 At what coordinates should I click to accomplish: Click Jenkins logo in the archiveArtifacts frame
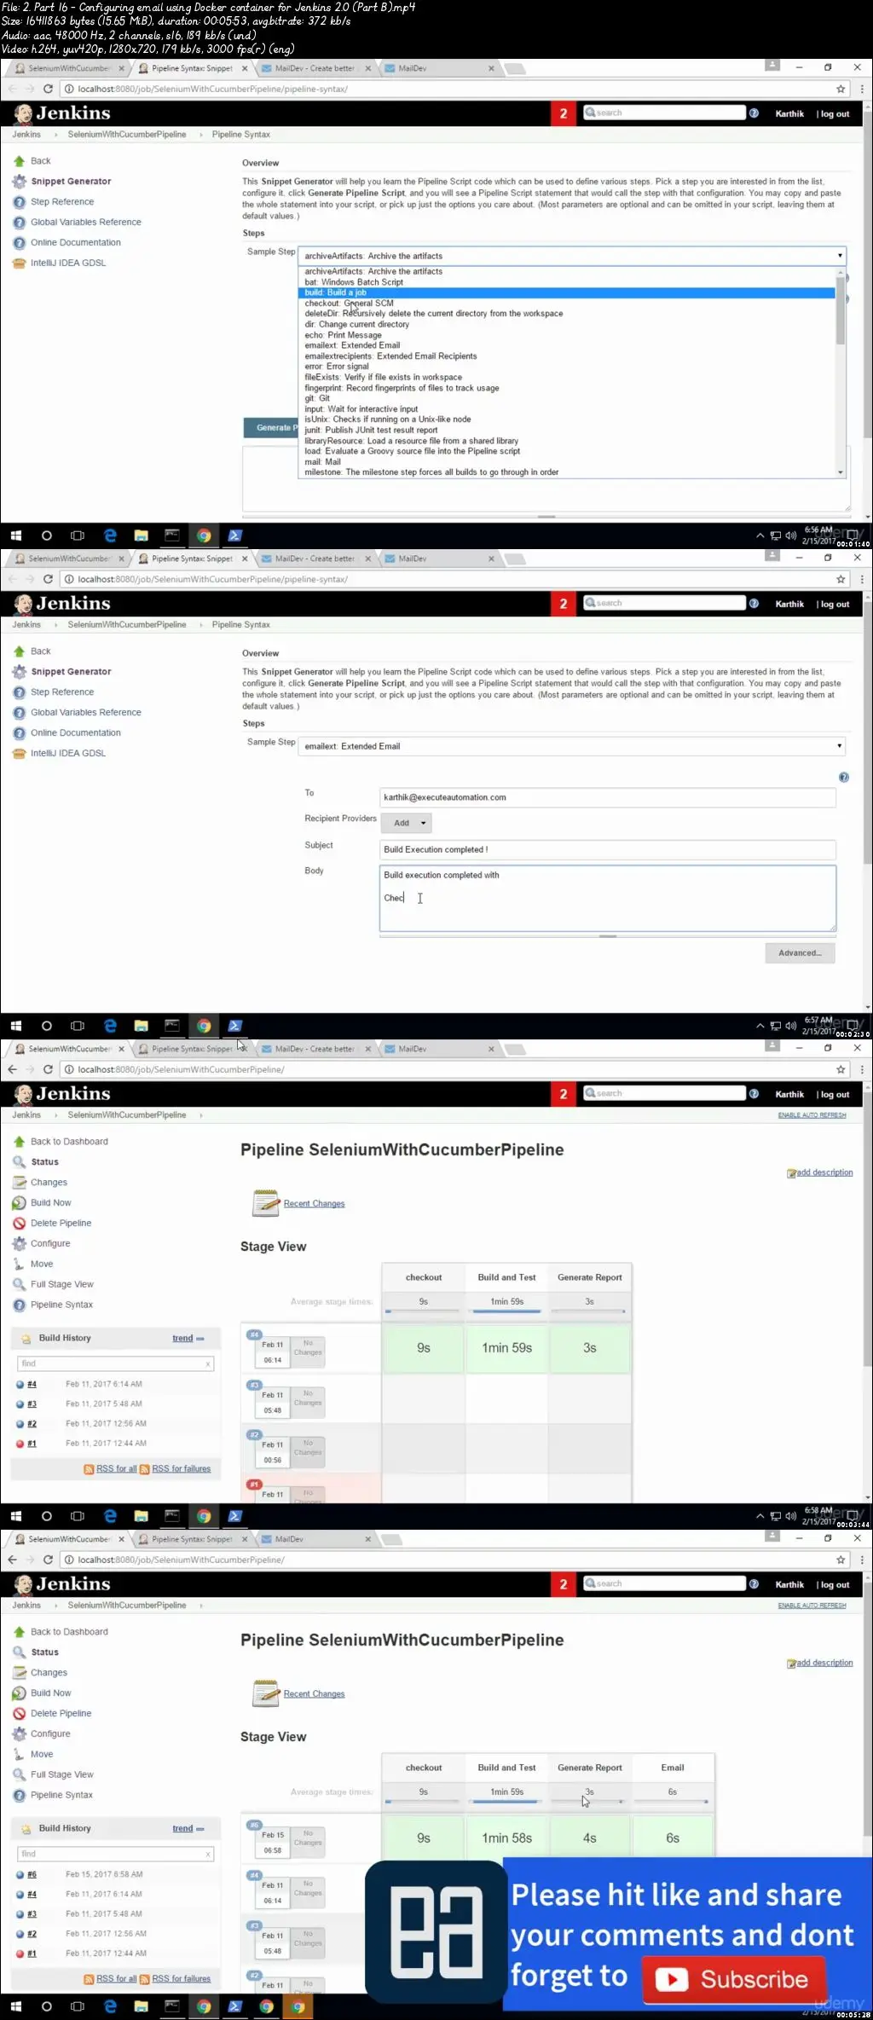pyautogui.click(x=61, y=113)
